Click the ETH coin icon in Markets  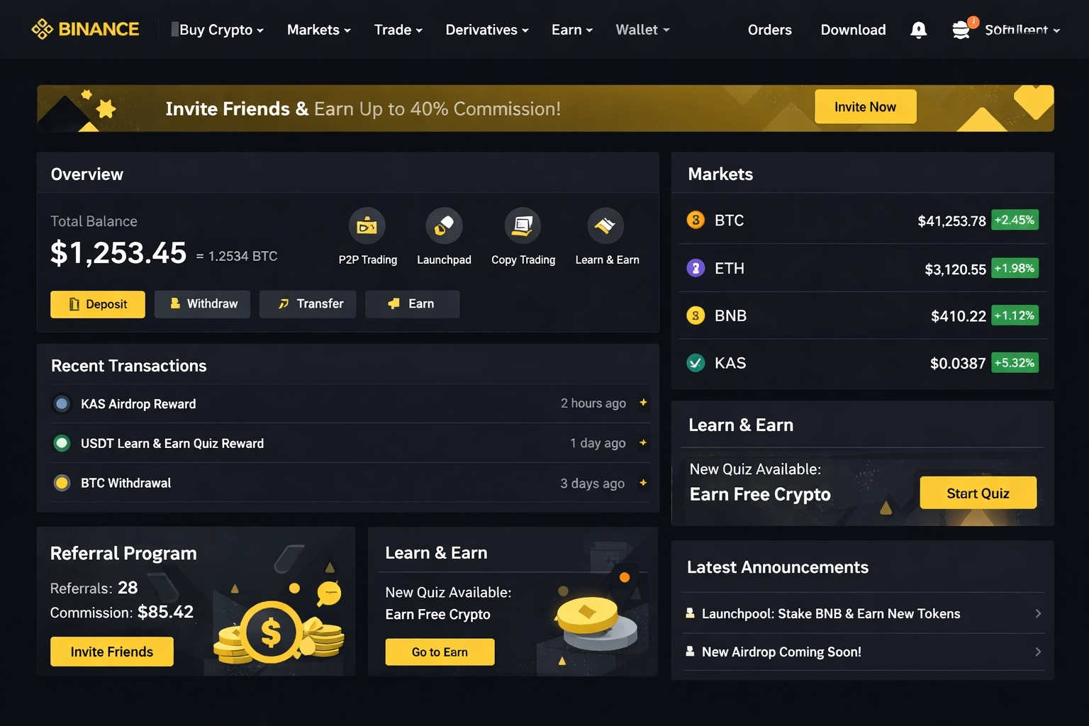pos(696,268)
